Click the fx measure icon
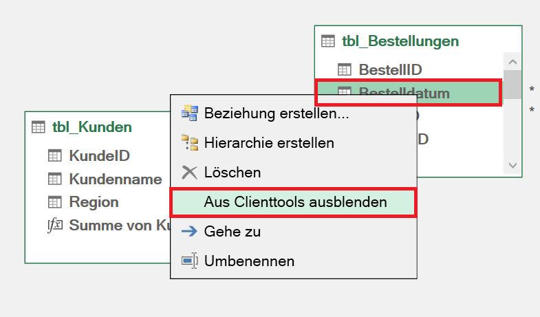 (x=55, y=226)
